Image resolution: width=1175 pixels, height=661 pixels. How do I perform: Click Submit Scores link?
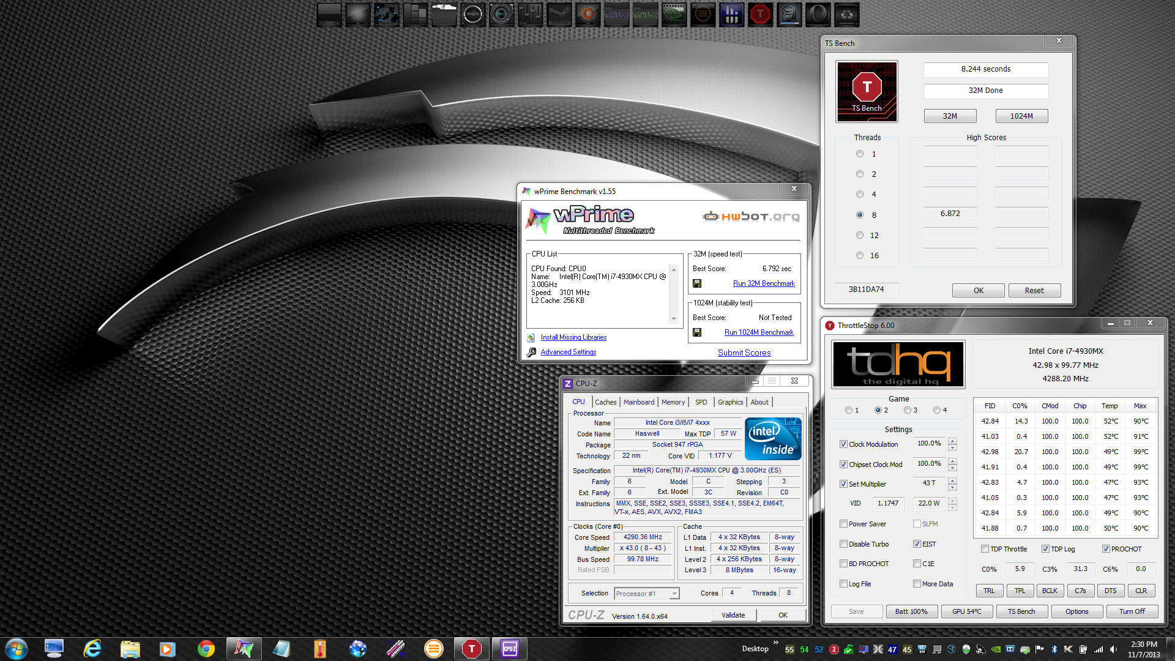tap(744, 353)
